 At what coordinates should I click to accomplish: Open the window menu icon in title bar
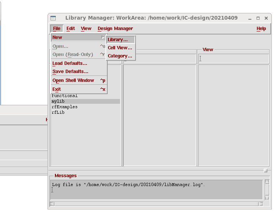(x=53, y=18)
